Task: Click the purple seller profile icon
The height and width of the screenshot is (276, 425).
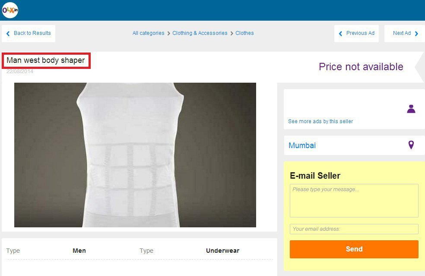Action: click(x=411, y=109)
